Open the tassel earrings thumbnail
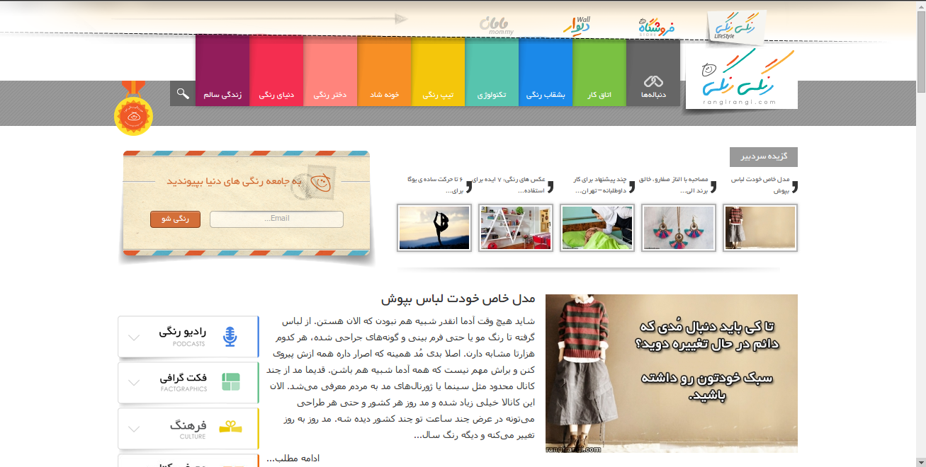926x467 pixels. [x=679, y=228]
